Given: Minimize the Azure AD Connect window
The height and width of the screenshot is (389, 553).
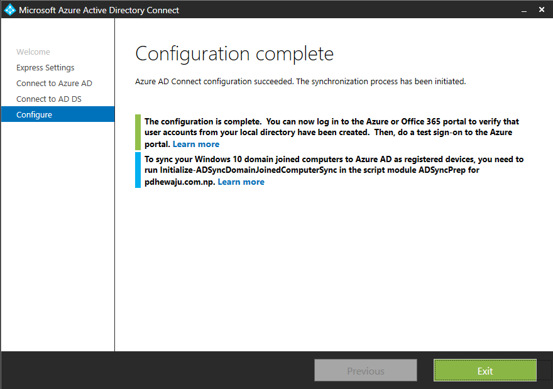Looking at the screenshot, I should coord(524,10).
